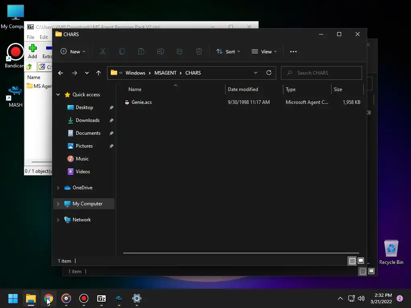Click the Delete trash icon
Screen dimensions: 411x308
click(x=199, y=52)
